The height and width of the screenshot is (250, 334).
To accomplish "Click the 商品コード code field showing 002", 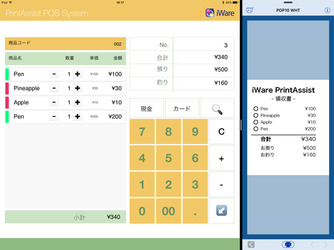I will (x=65, y=44).
